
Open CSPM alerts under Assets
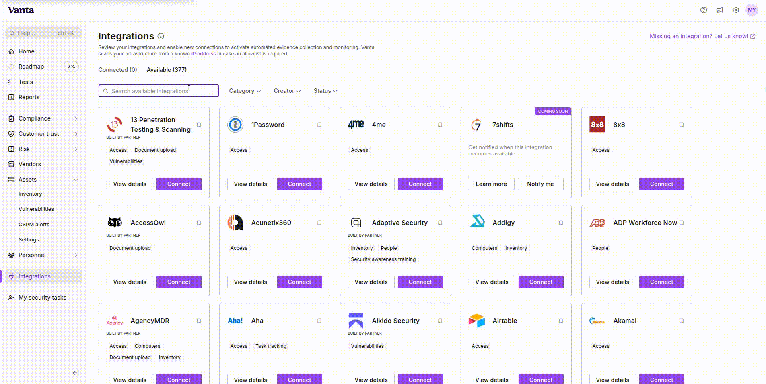[34, 225]
